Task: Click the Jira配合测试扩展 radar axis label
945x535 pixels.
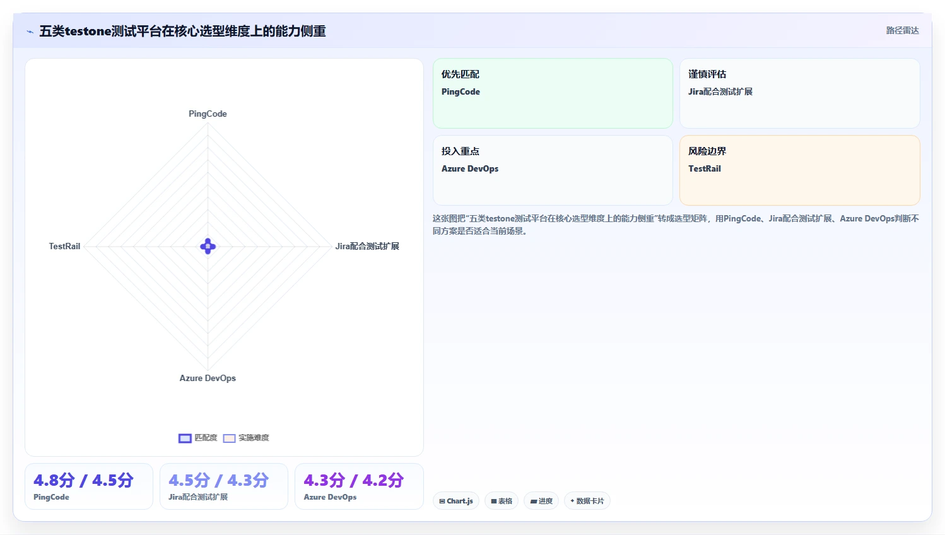Action: tap(367, 246)
